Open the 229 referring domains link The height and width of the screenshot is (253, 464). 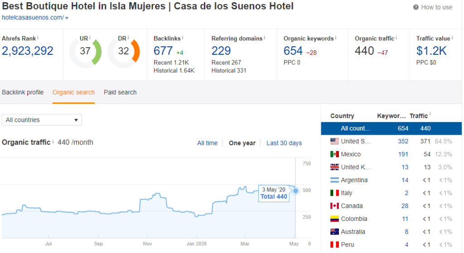pyautogui.click(x=221, y=50)
